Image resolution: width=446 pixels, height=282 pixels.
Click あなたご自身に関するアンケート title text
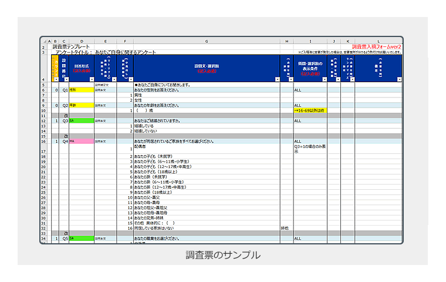126,52
